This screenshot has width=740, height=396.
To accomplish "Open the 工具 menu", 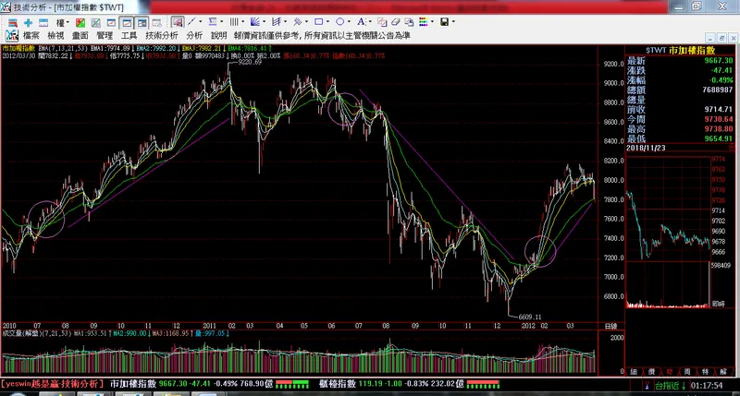I will (x=129, y=35).
